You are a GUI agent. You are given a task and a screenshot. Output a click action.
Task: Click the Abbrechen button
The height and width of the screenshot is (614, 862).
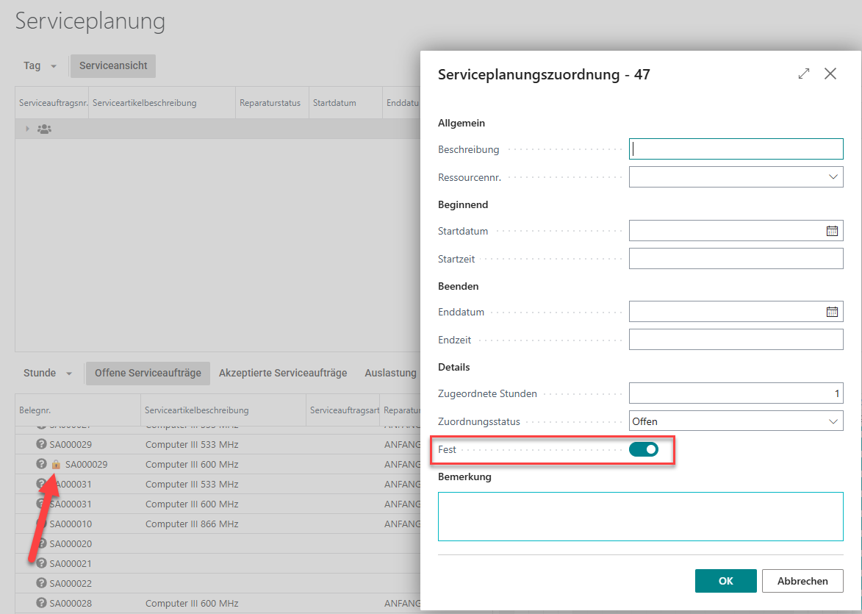802,581
